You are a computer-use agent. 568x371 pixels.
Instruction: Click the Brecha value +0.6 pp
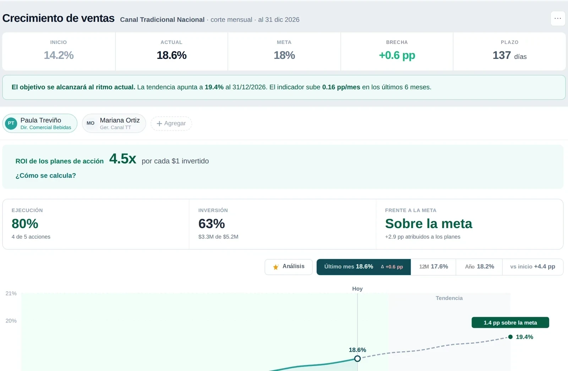(x=397, y=55)
